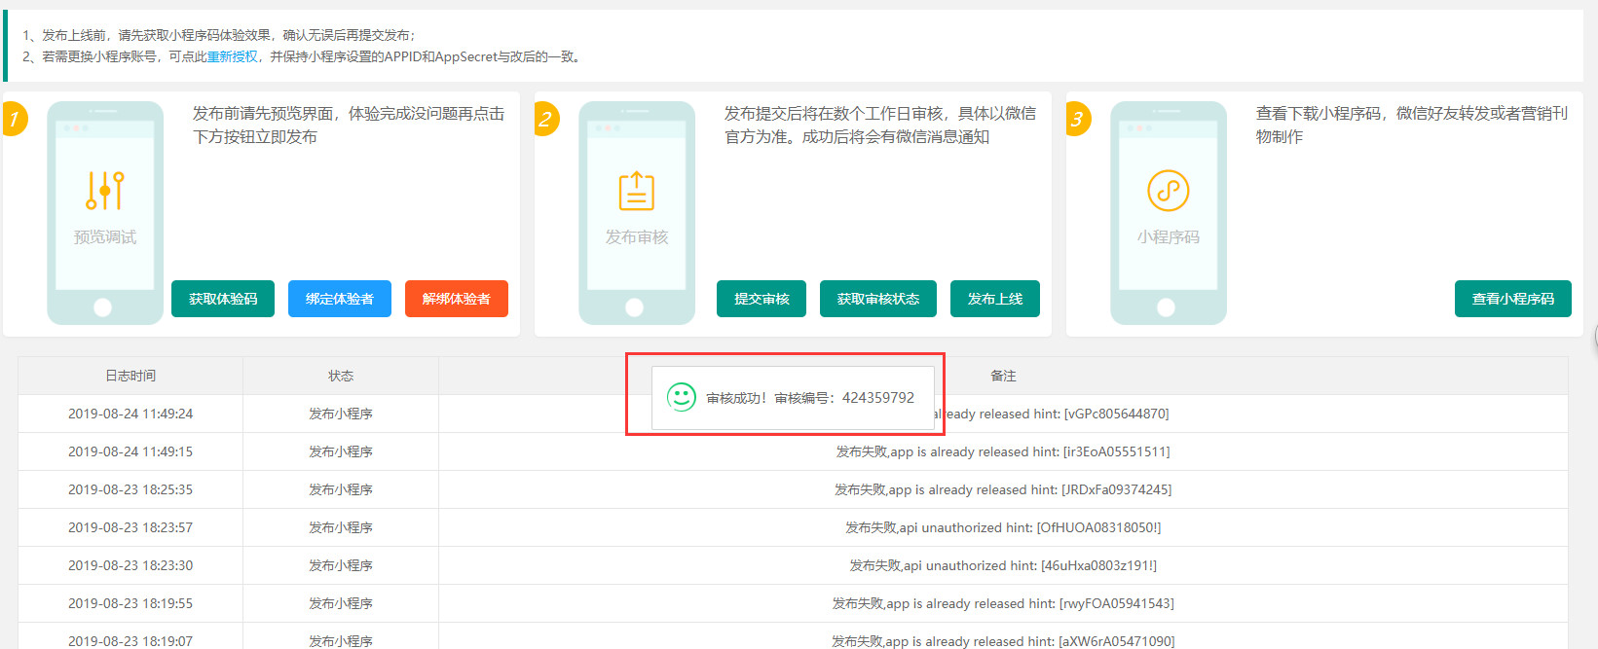Follow the 重新授权 re-authorize link
1598x649 pixels.
point(232,56)
